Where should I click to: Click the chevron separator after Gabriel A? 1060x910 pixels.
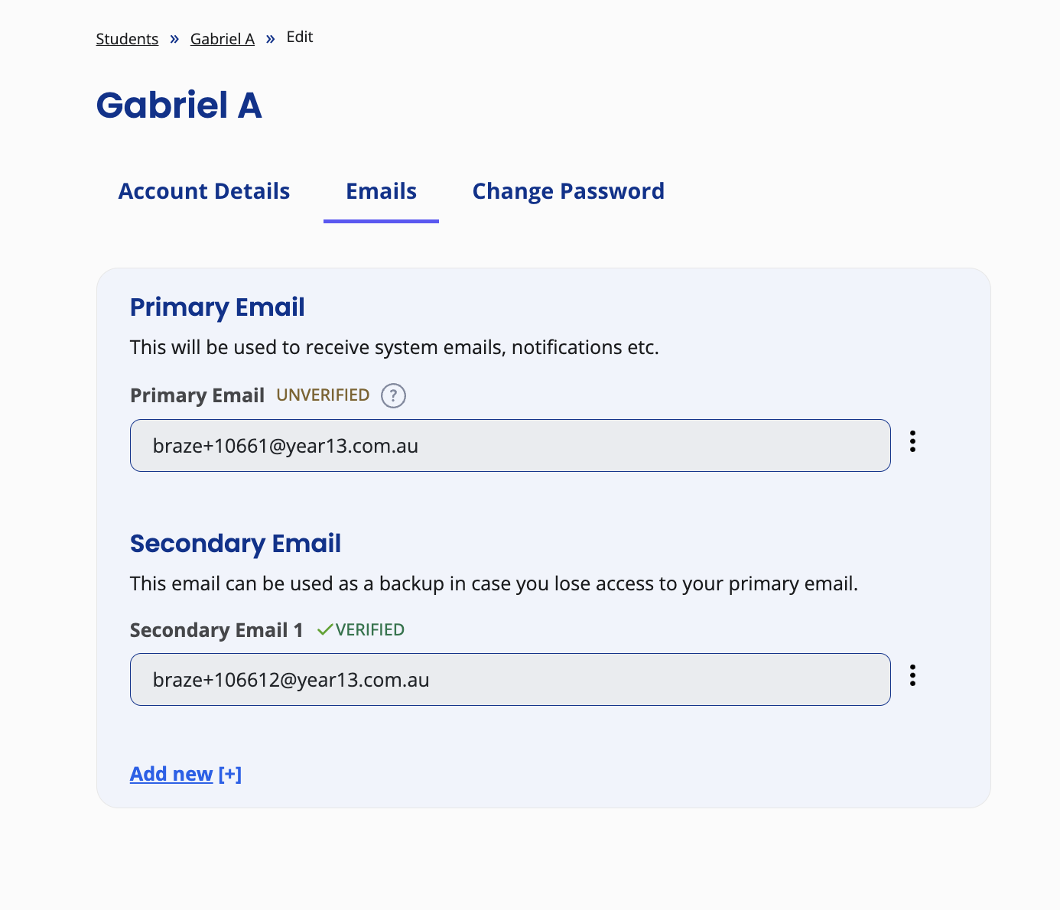tap(270, 37)
